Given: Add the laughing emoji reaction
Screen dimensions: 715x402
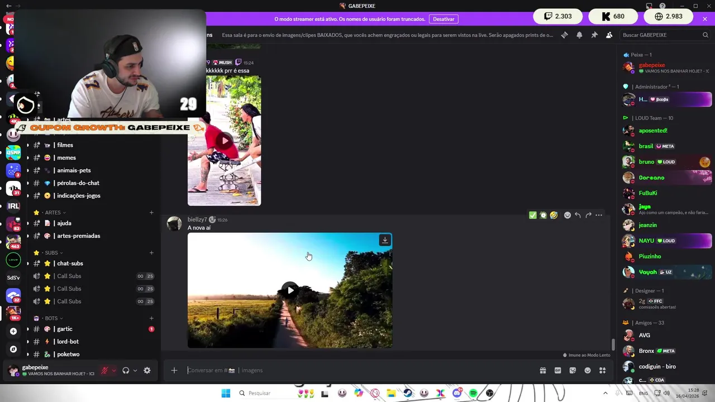Looking at the screenshot, I should [x=554, y=215].
